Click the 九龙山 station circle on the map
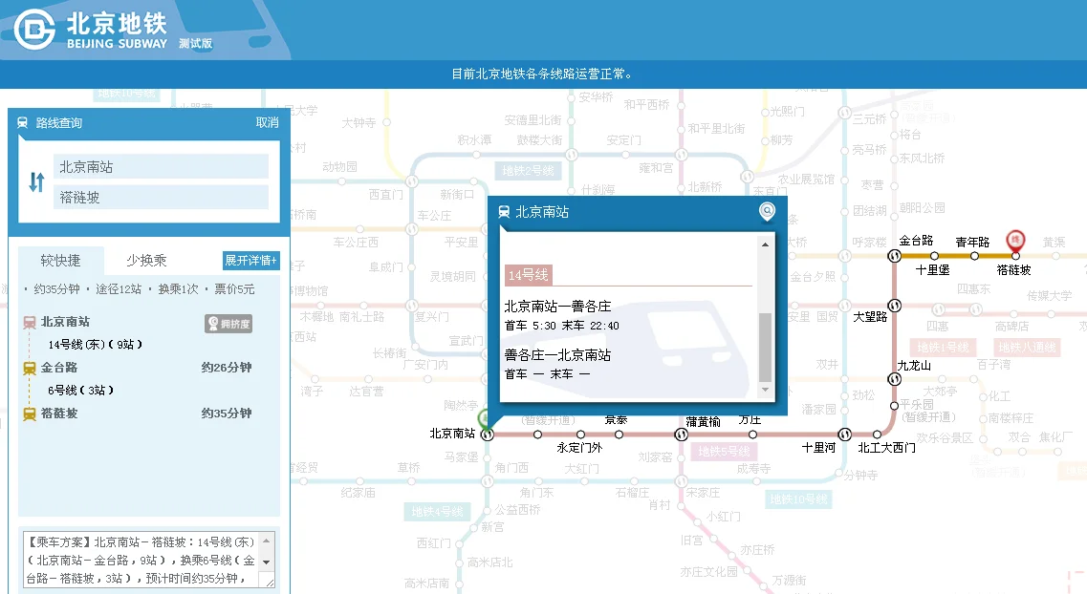 [x=895, y=378]
